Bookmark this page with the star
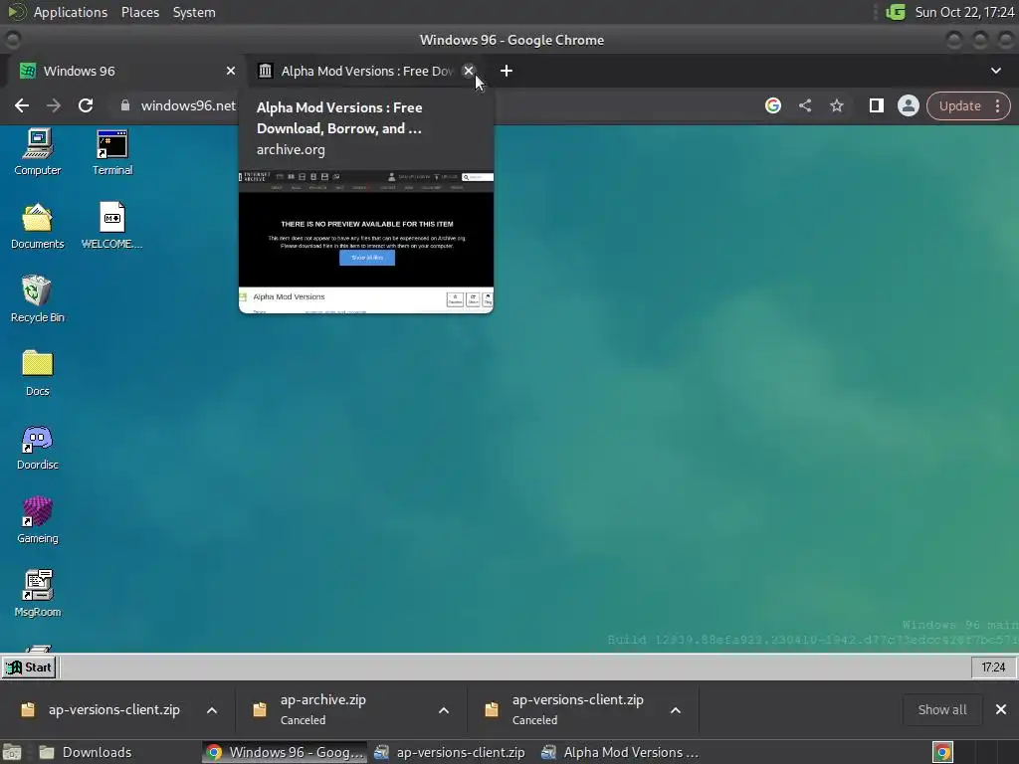The width and height of the screenshot is (1019, 764). pos(836,105)
